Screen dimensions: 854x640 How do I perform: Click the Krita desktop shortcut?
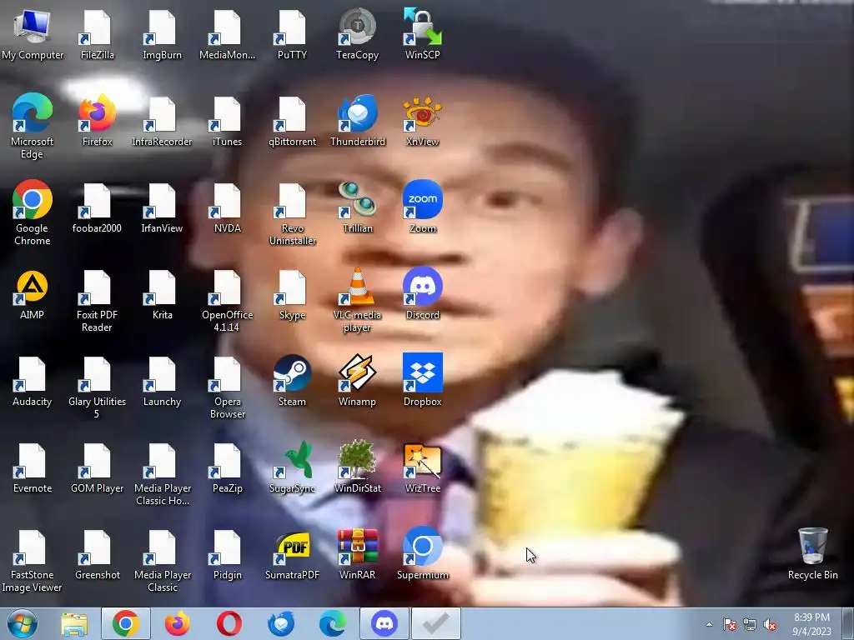tap(162, 294)
